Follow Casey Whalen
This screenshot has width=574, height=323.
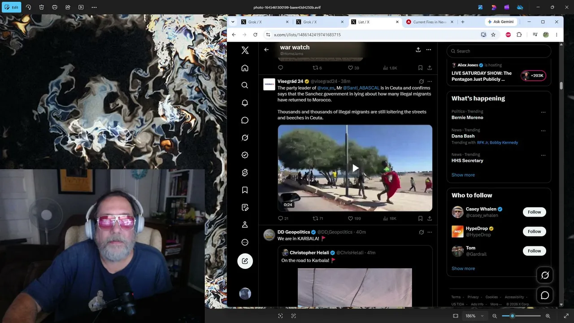(x=534, y=212)
